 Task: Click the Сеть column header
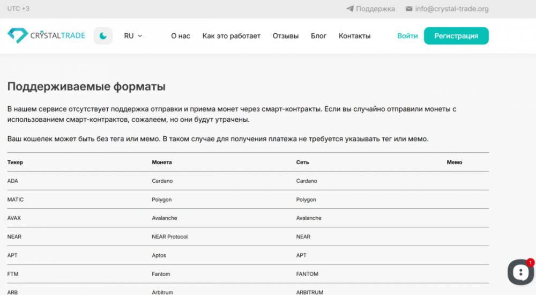(302, 162)
